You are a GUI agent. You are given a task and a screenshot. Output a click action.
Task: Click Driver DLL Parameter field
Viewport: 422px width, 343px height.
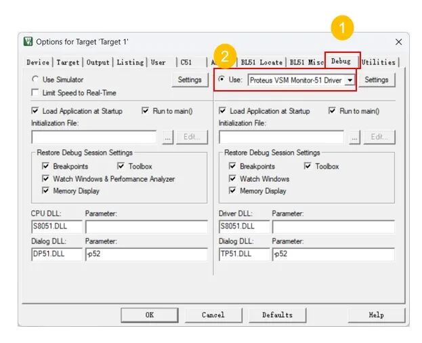click(333, 226)
